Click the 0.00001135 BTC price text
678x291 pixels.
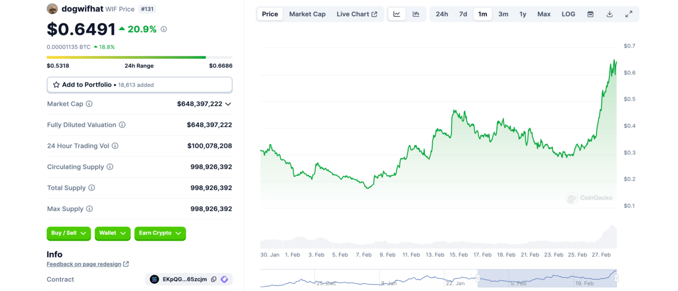pos(68,47)
